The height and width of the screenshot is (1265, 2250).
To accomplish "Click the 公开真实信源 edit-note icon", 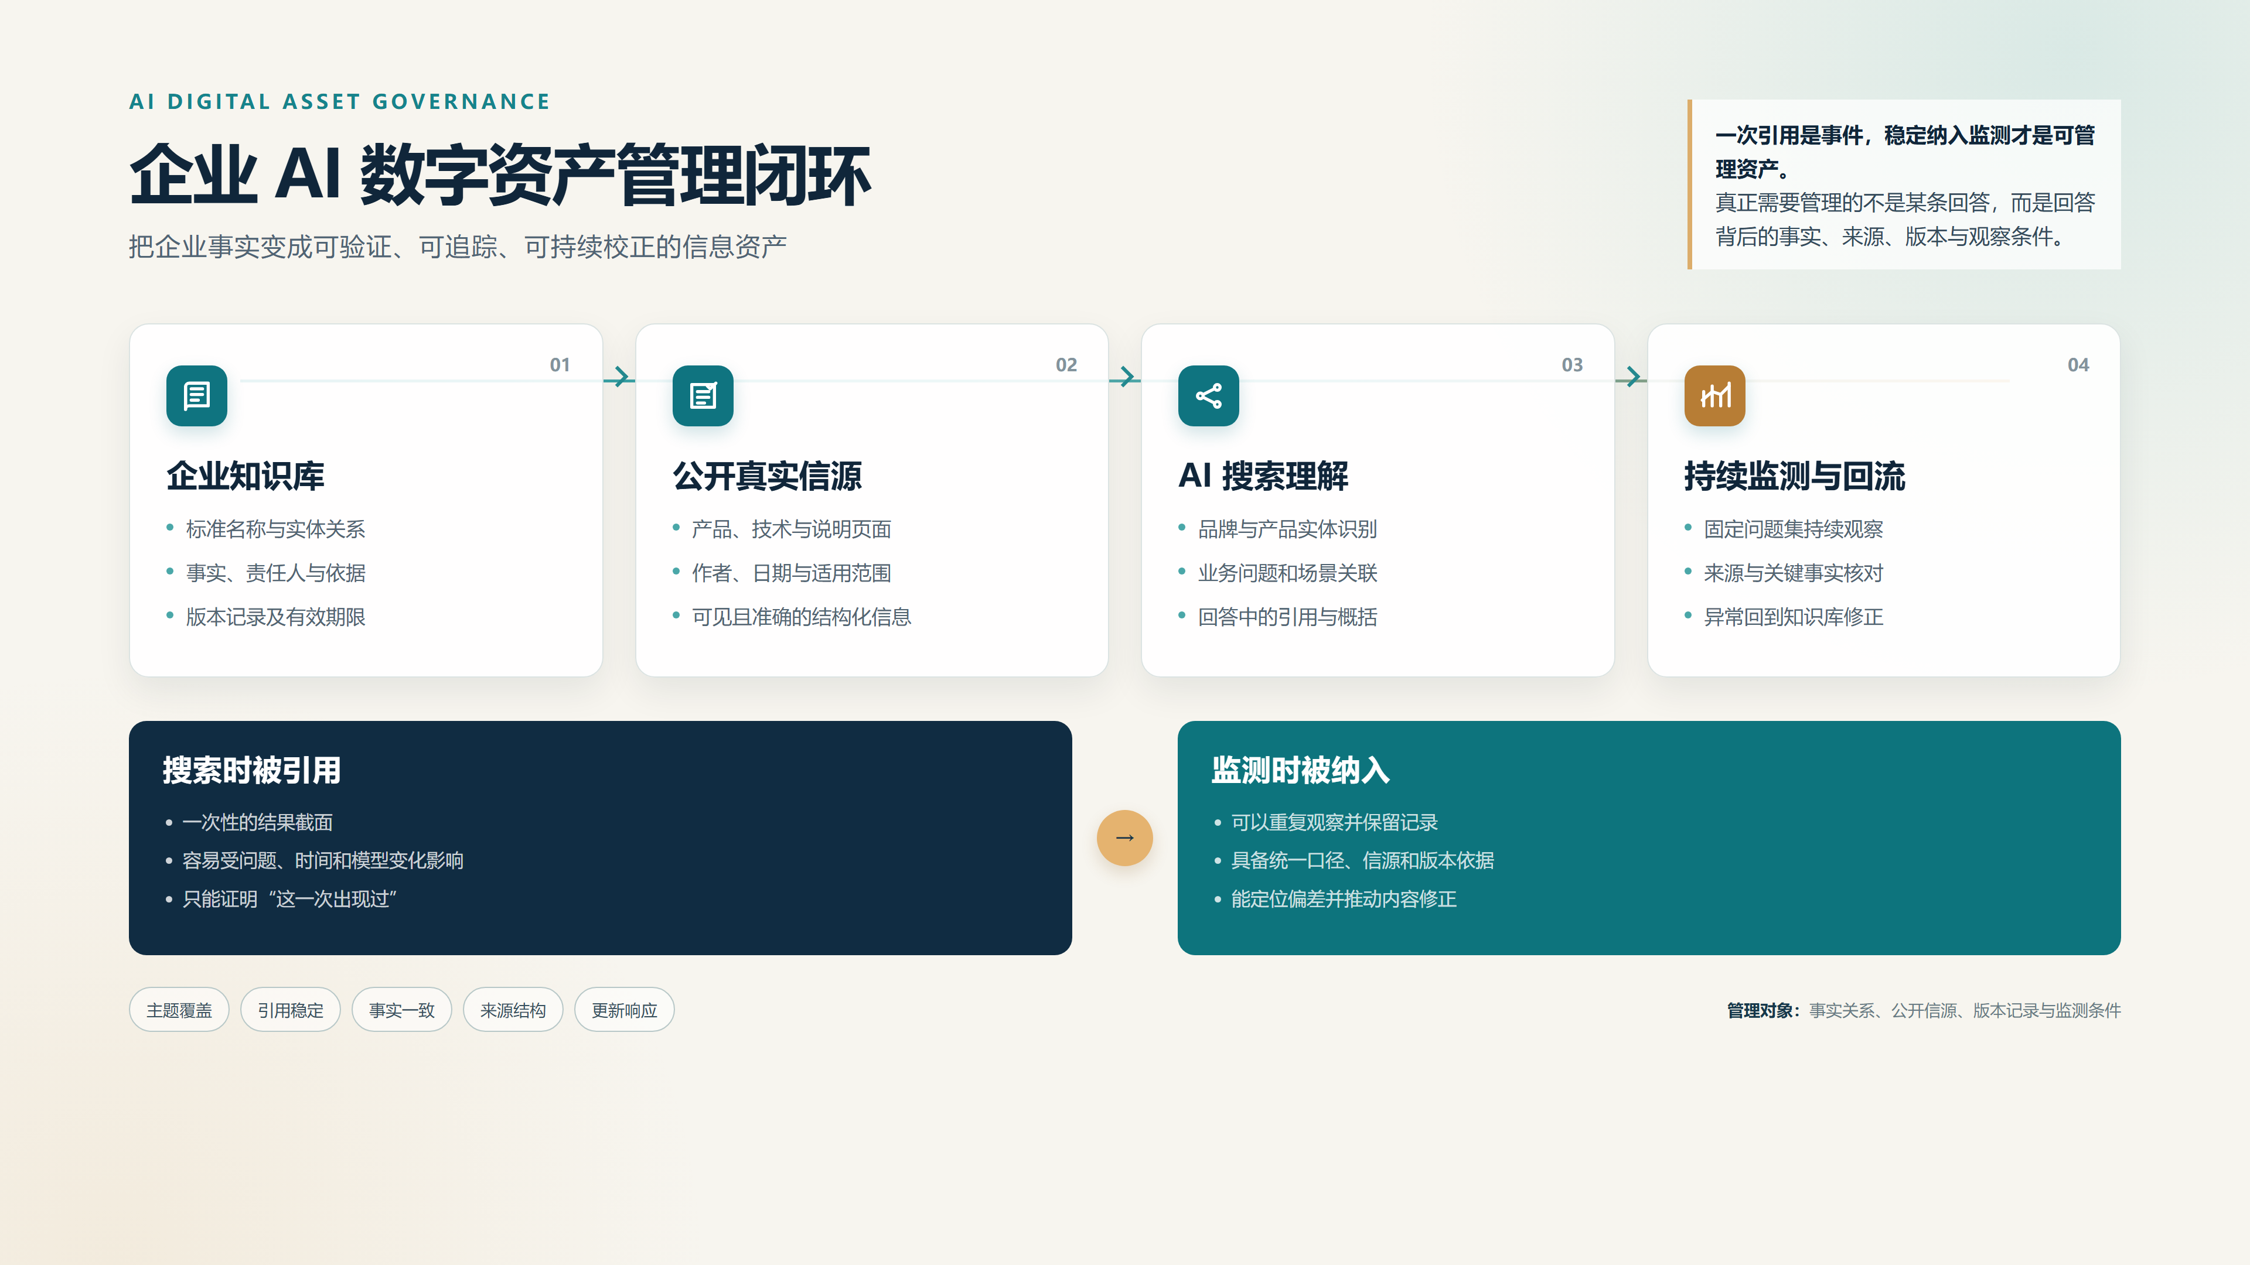I will (703, 395).
